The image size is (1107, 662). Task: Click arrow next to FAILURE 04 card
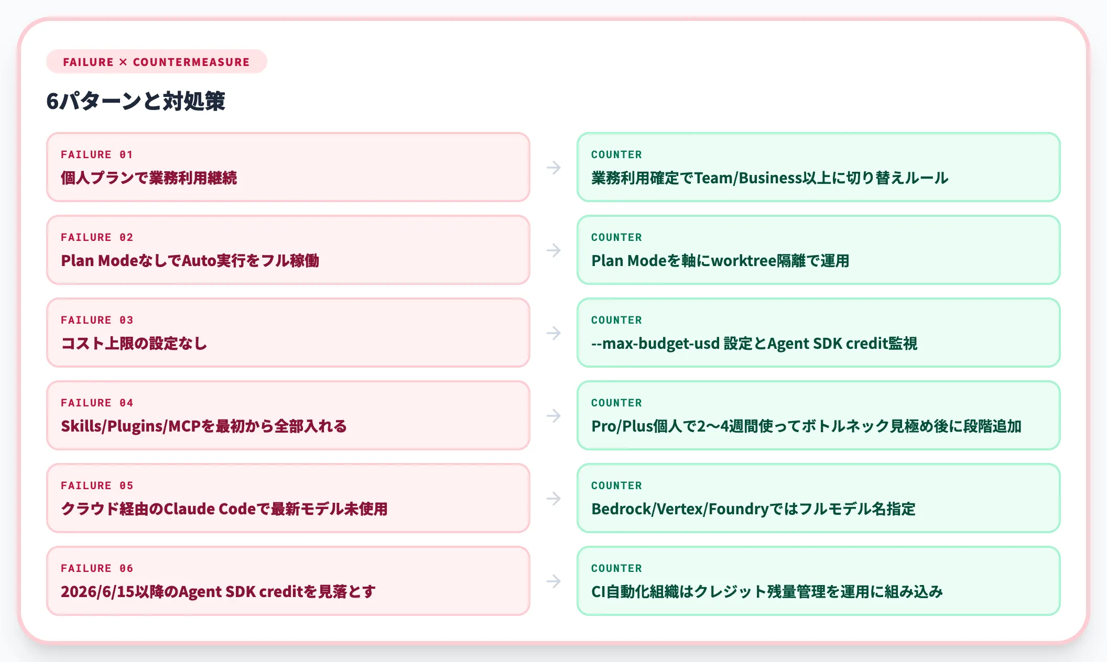tap(553, 416)
